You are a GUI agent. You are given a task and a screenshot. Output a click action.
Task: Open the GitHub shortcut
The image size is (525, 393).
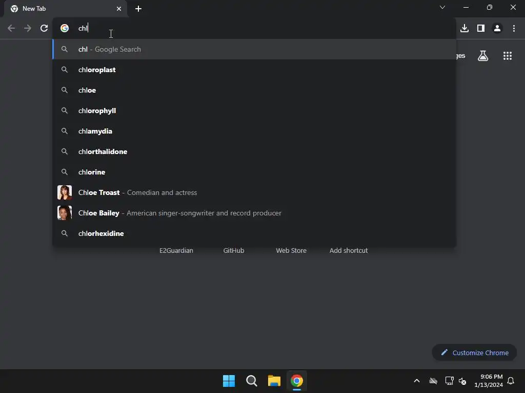point(234,250)
